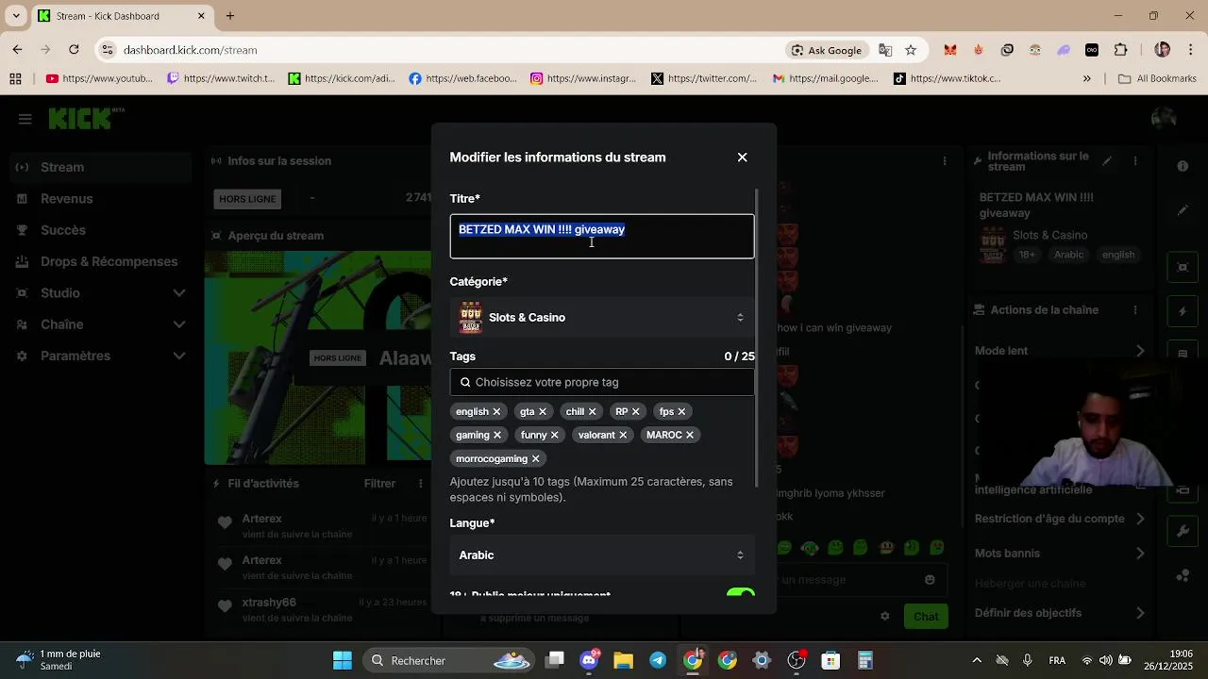Open the info circle icon in right rail
This screenshot has width=1208, height=679.
[1183, 166]
